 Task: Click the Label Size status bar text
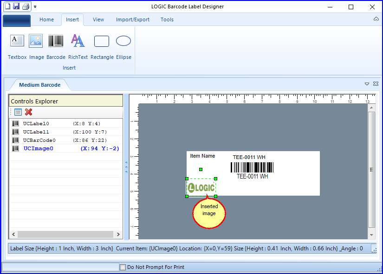pos(62,249)
